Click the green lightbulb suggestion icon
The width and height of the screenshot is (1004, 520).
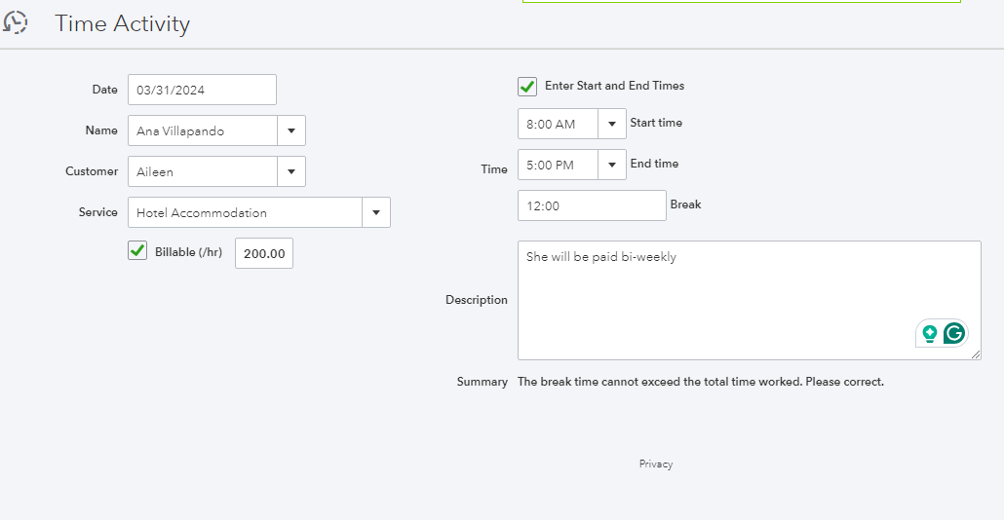point(930,333)
